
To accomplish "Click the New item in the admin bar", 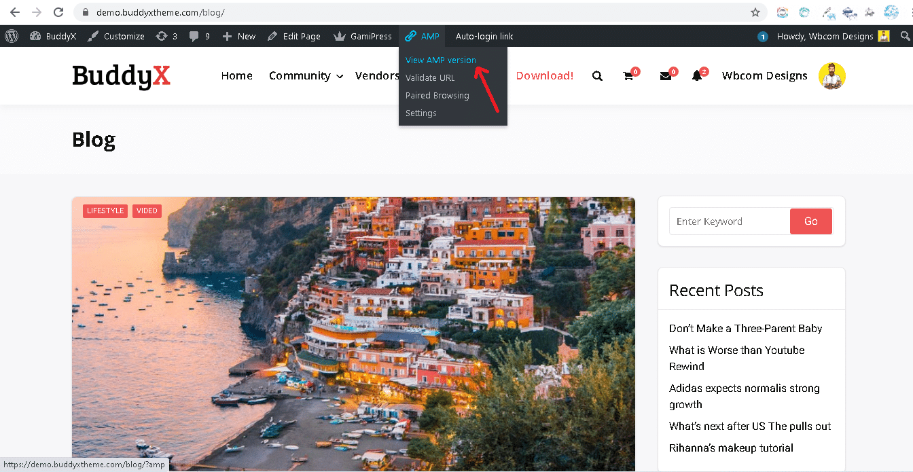I will [238, 36].
